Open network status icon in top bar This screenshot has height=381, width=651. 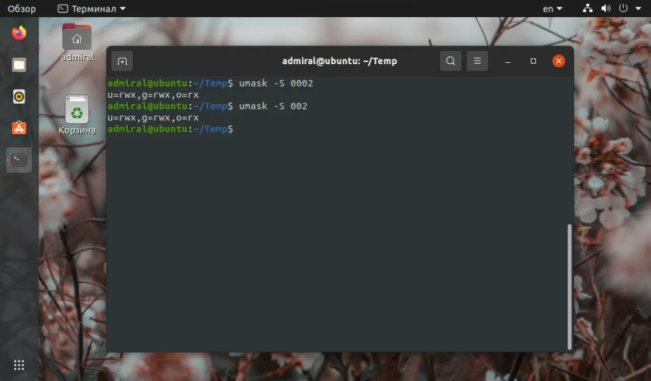587,9
